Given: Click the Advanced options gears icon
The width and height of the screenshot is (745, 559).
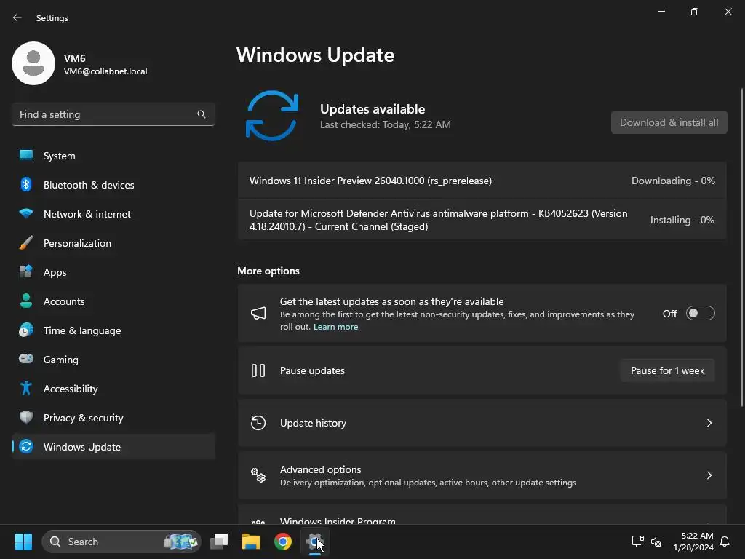Looking at the screenshot, I should pyautogui.click(x=258, y=475).
